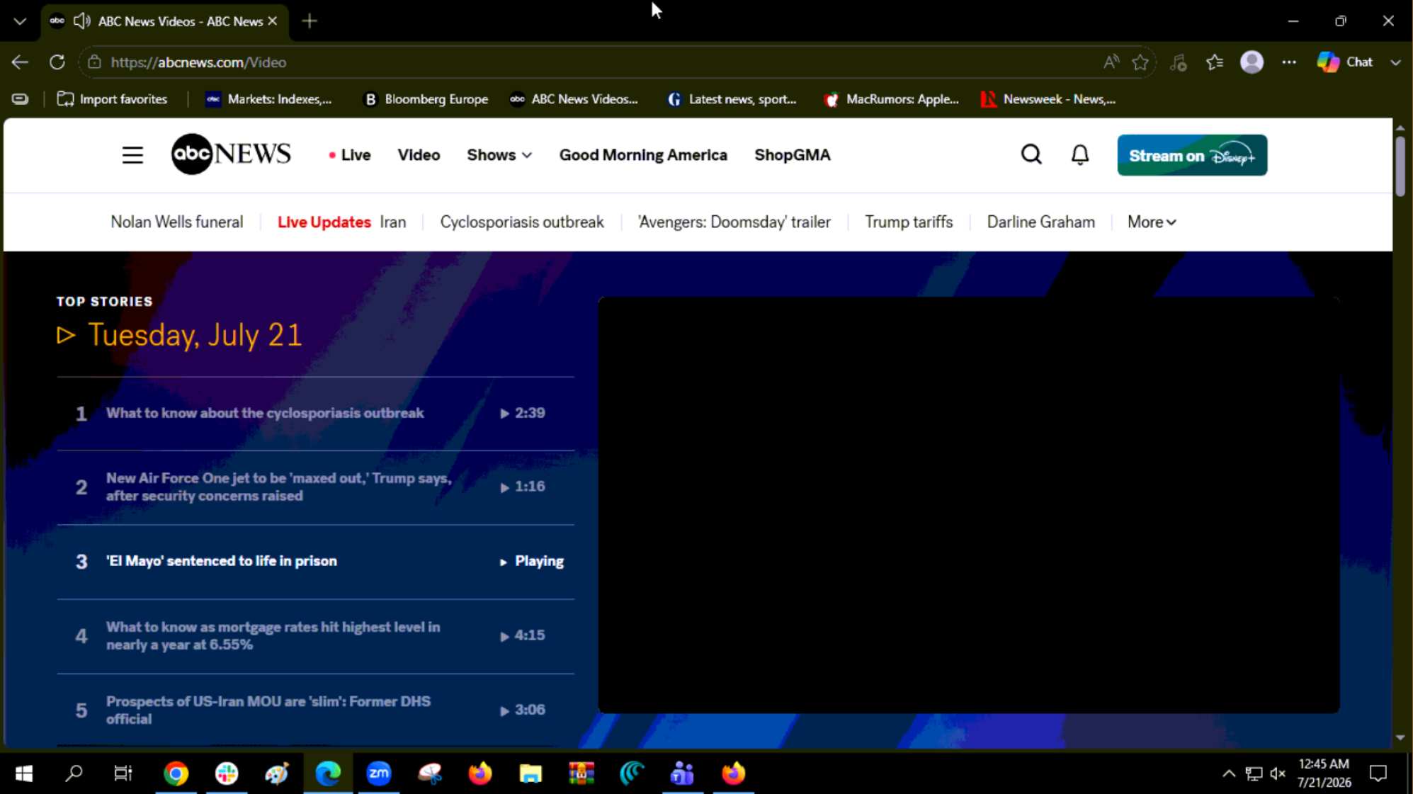The height and width of the screenshot is (794, 1413).
Task: Open Copilot Chat in the toolbar
Action: pos(1344,62)
